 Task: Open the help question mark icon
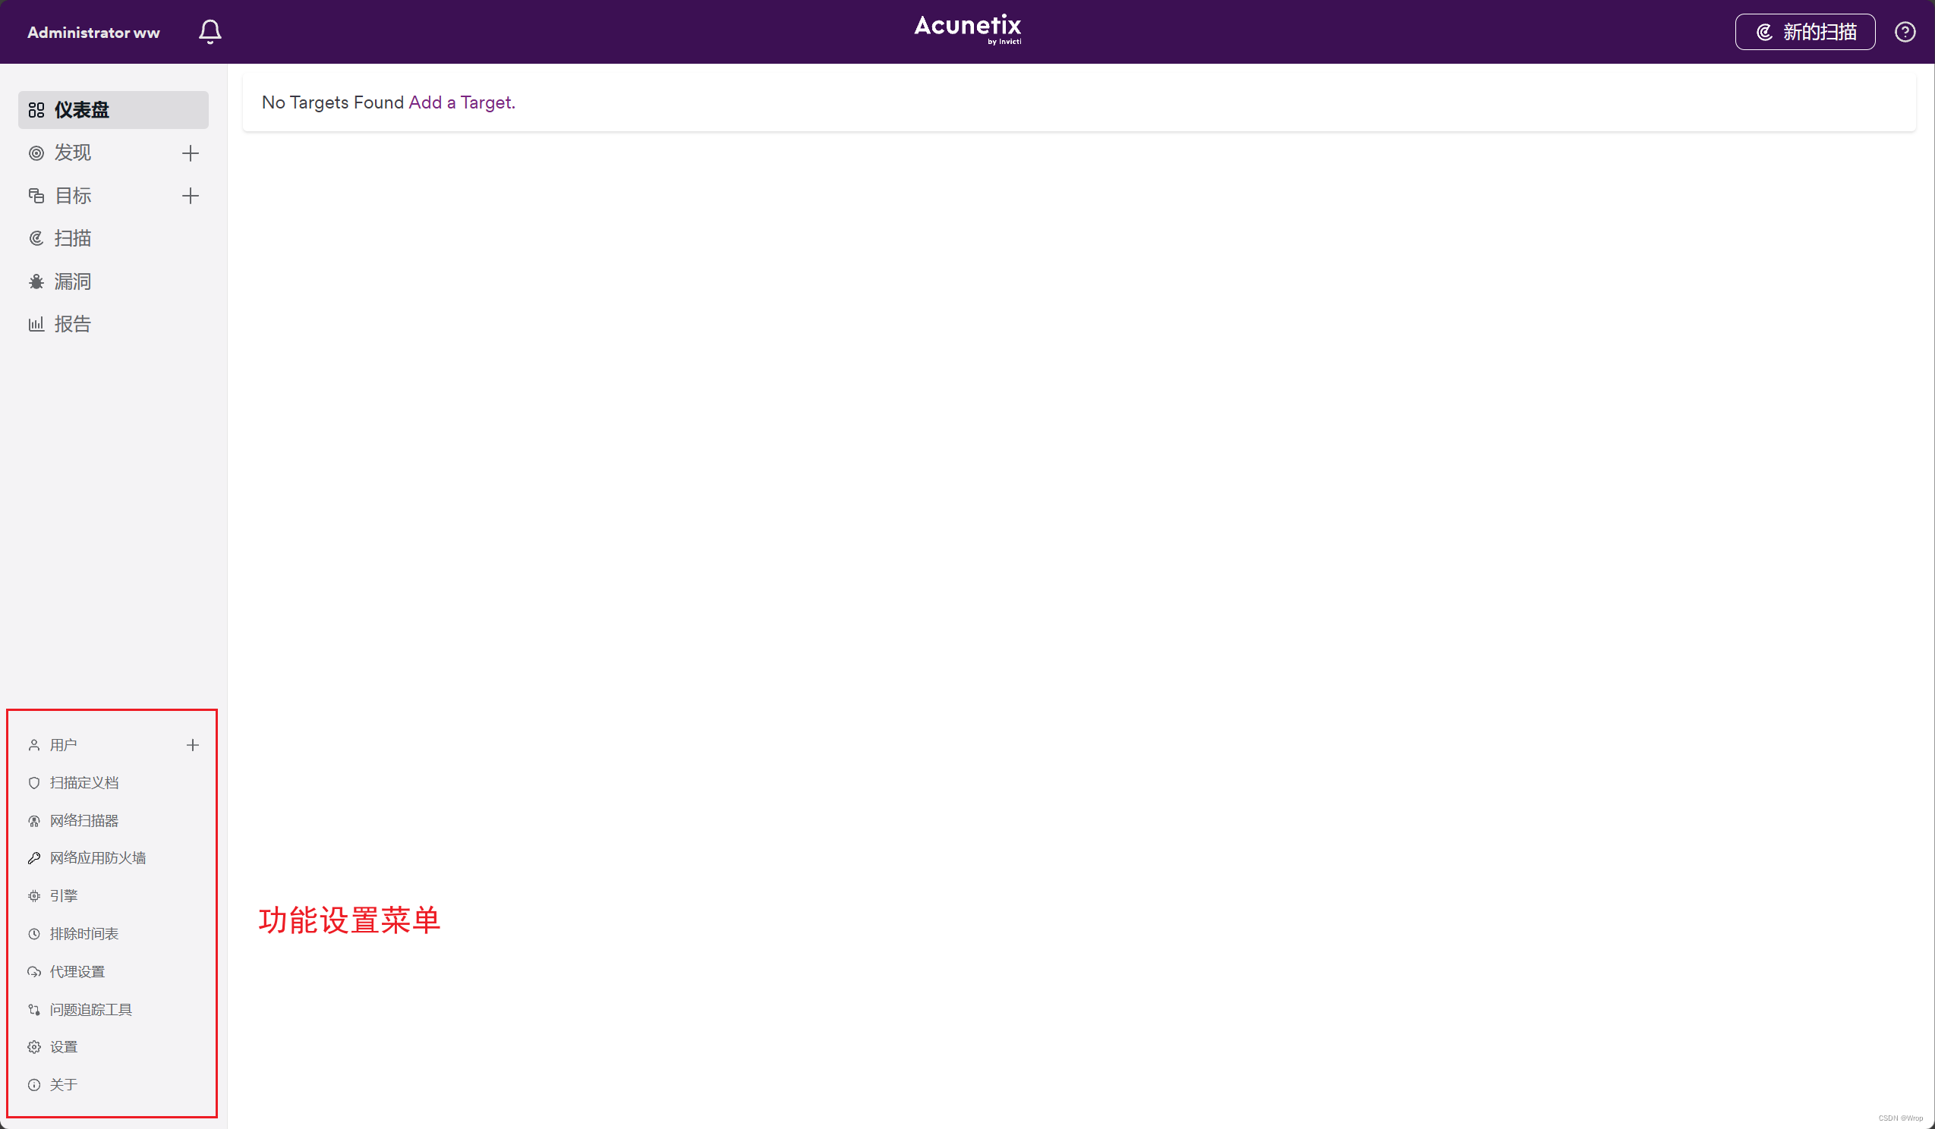[1905, 32]
